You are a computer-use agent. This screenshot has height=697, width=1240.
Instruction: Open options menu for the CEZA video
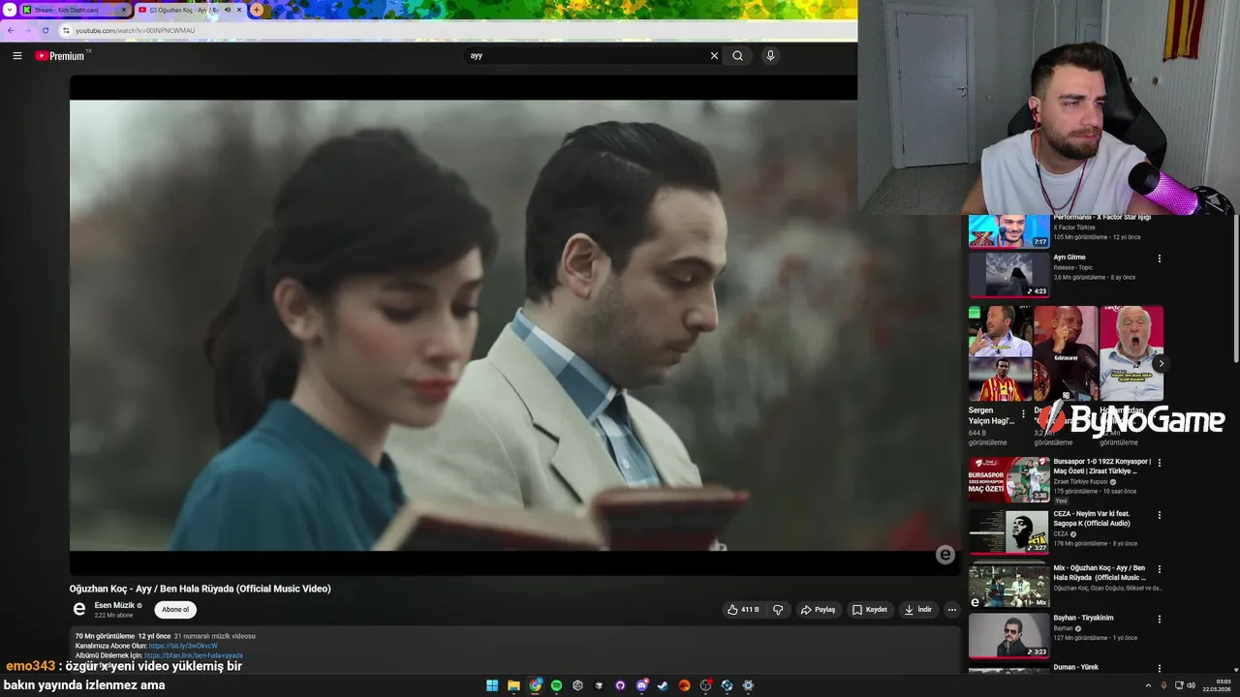point(1159,515)
